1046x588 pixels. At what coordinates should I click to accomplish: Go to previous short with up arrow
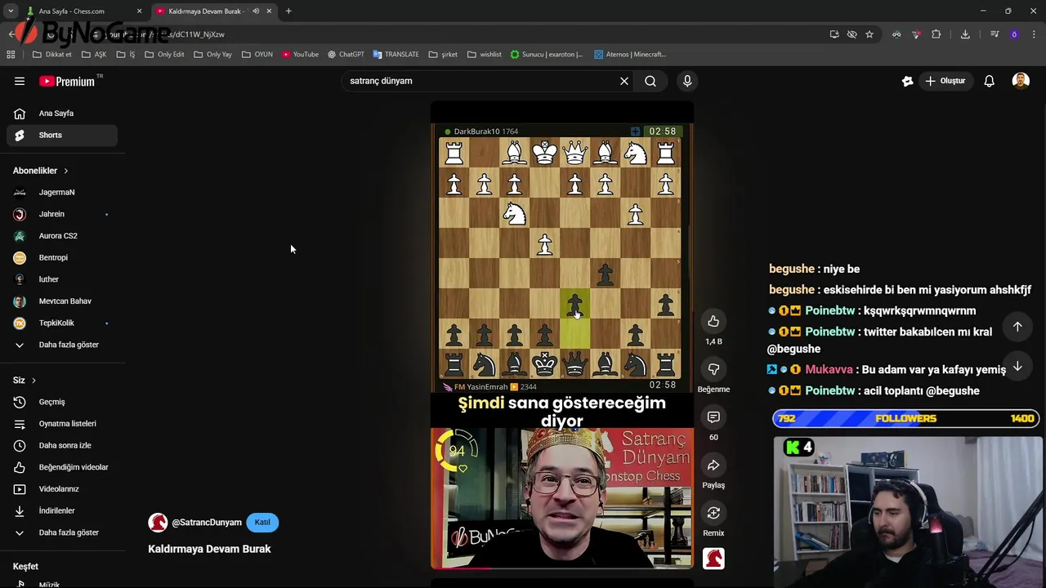pyautogui.click(x=1017, y=327)
